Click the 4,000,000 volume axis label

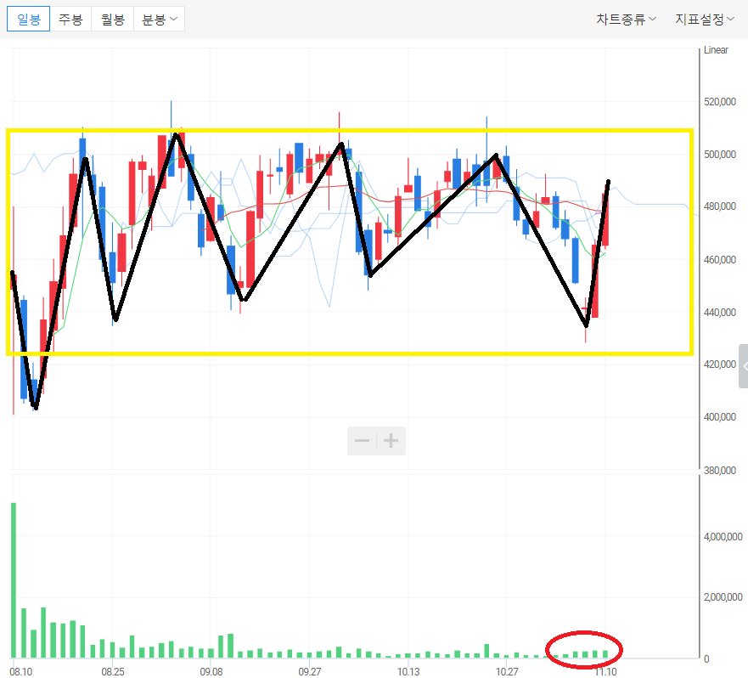[723, 537]
